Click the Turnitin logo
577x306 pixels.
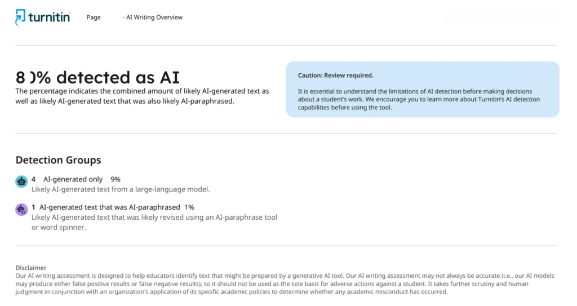click(x=43, y=17)
